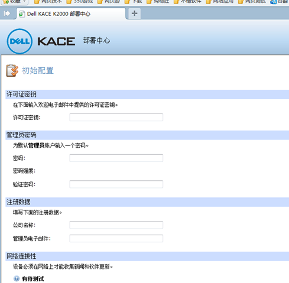Click the 有待测试 status text
Viewport: 289px width, 283px height.
[33, 279]
